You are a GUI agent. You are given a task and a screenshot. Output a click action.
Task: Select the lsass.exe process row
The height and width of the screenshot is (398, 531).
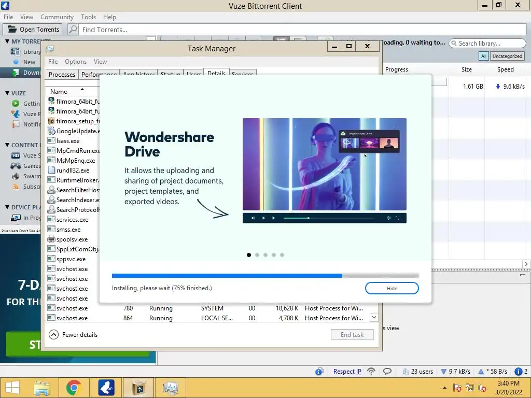tap(73, 141)
